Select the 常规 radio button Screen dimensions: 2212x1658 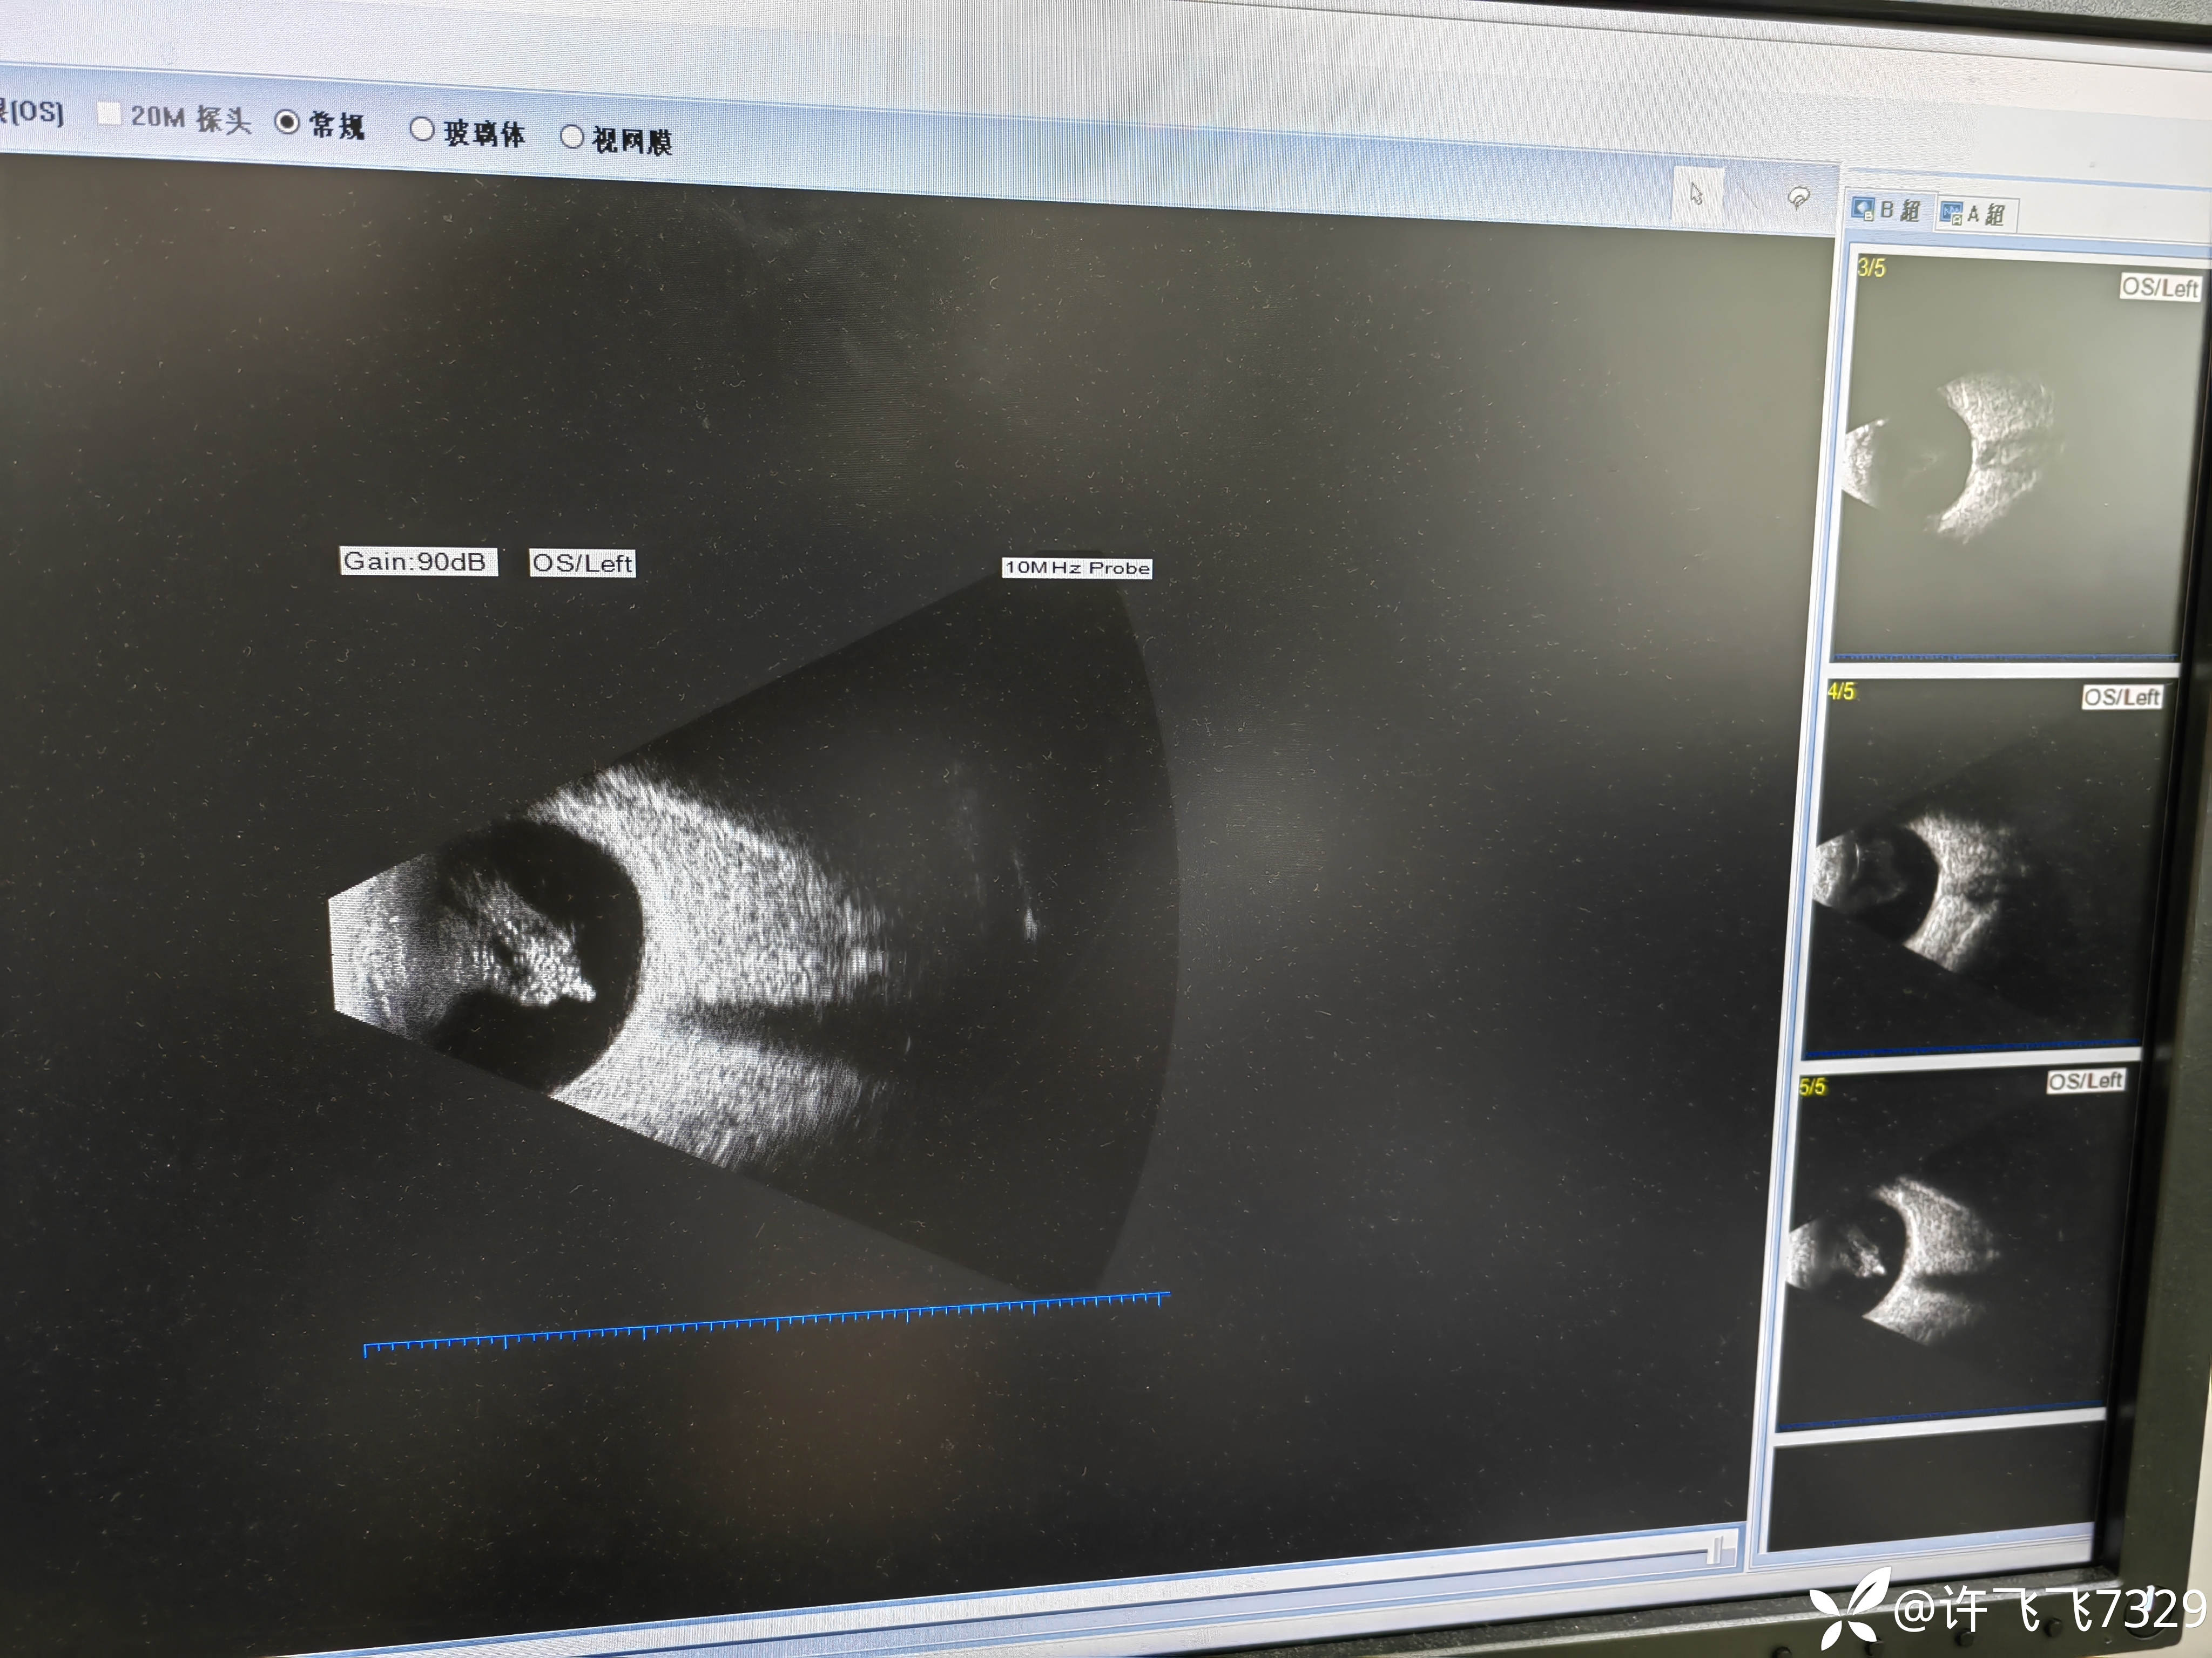pos(287,122)
